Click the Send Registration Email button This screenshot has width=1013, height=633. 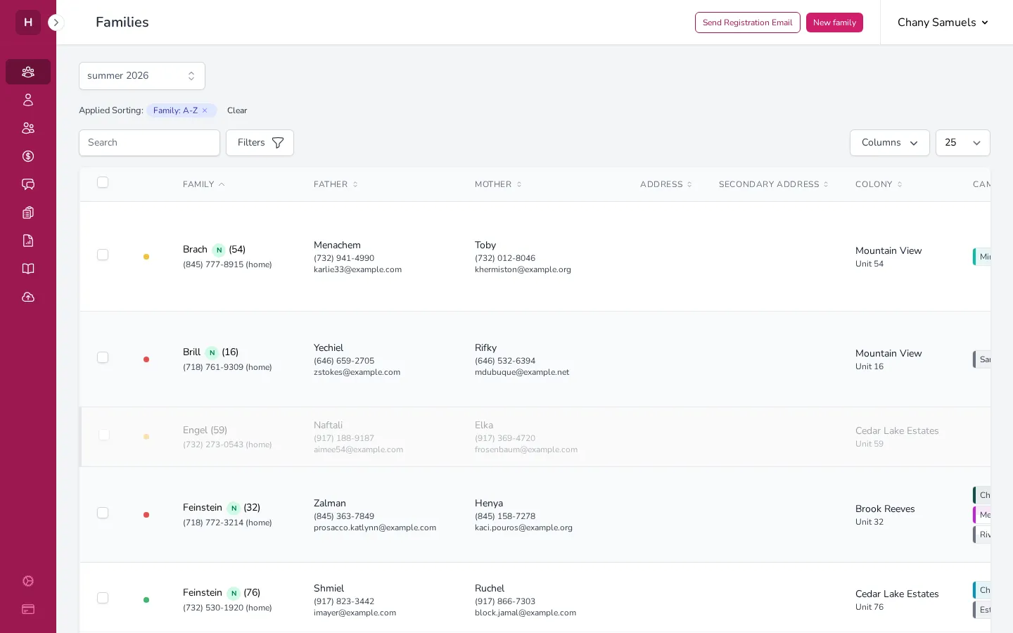(x=748, y=23)
